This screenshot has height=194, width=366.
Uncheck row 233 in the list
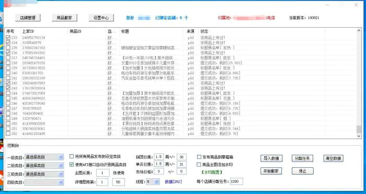pos(8,37)
